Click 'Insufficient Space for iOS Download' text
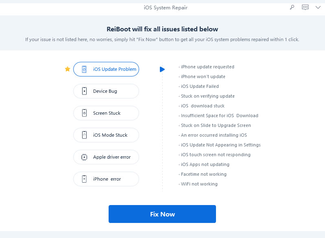 (220, 116)
